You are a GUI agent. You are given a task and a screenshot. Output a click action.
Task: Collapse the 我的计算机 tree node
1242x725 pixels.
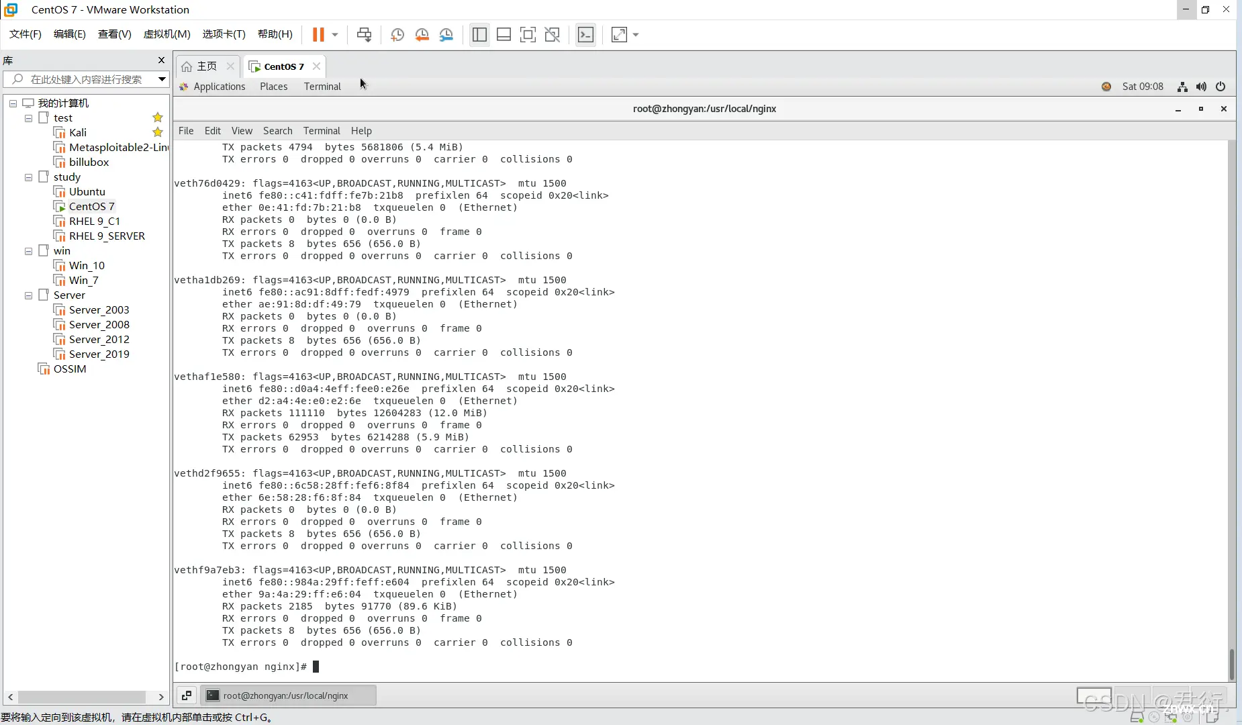pyautogui.click(x=13, y=103)
